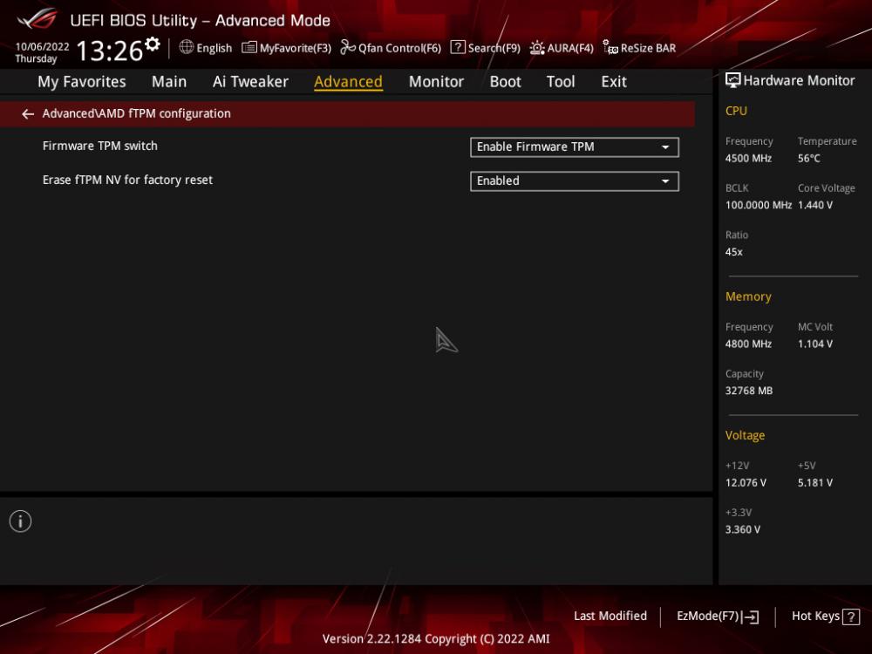Click the info circle icon
This screenshot has width=872, height=654.
click(x=21, y=521)
